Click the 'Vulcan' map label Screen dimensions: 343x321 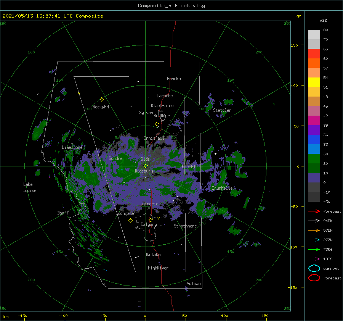194,284
